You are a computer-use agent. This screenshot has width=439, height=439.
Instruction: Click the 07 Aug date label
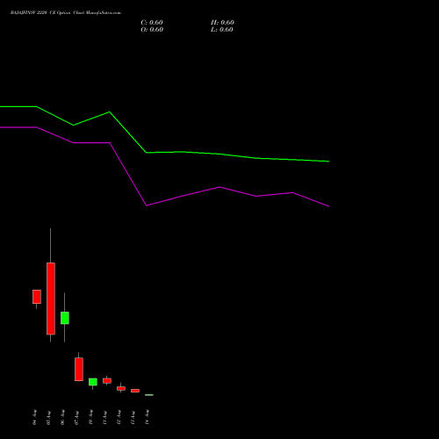tap(76, 417)
